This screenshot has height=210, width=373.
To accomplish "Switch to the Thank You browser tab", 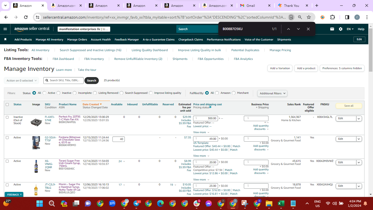I will point(292,5).
